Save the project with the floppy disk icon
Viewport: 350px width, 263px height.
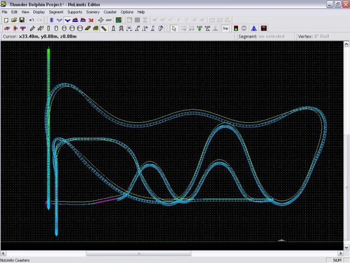point(22,20)
